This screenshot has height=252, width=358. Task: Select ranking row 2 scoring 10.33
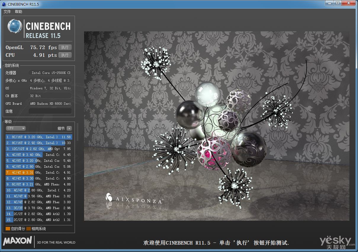[x=39, y=143]
